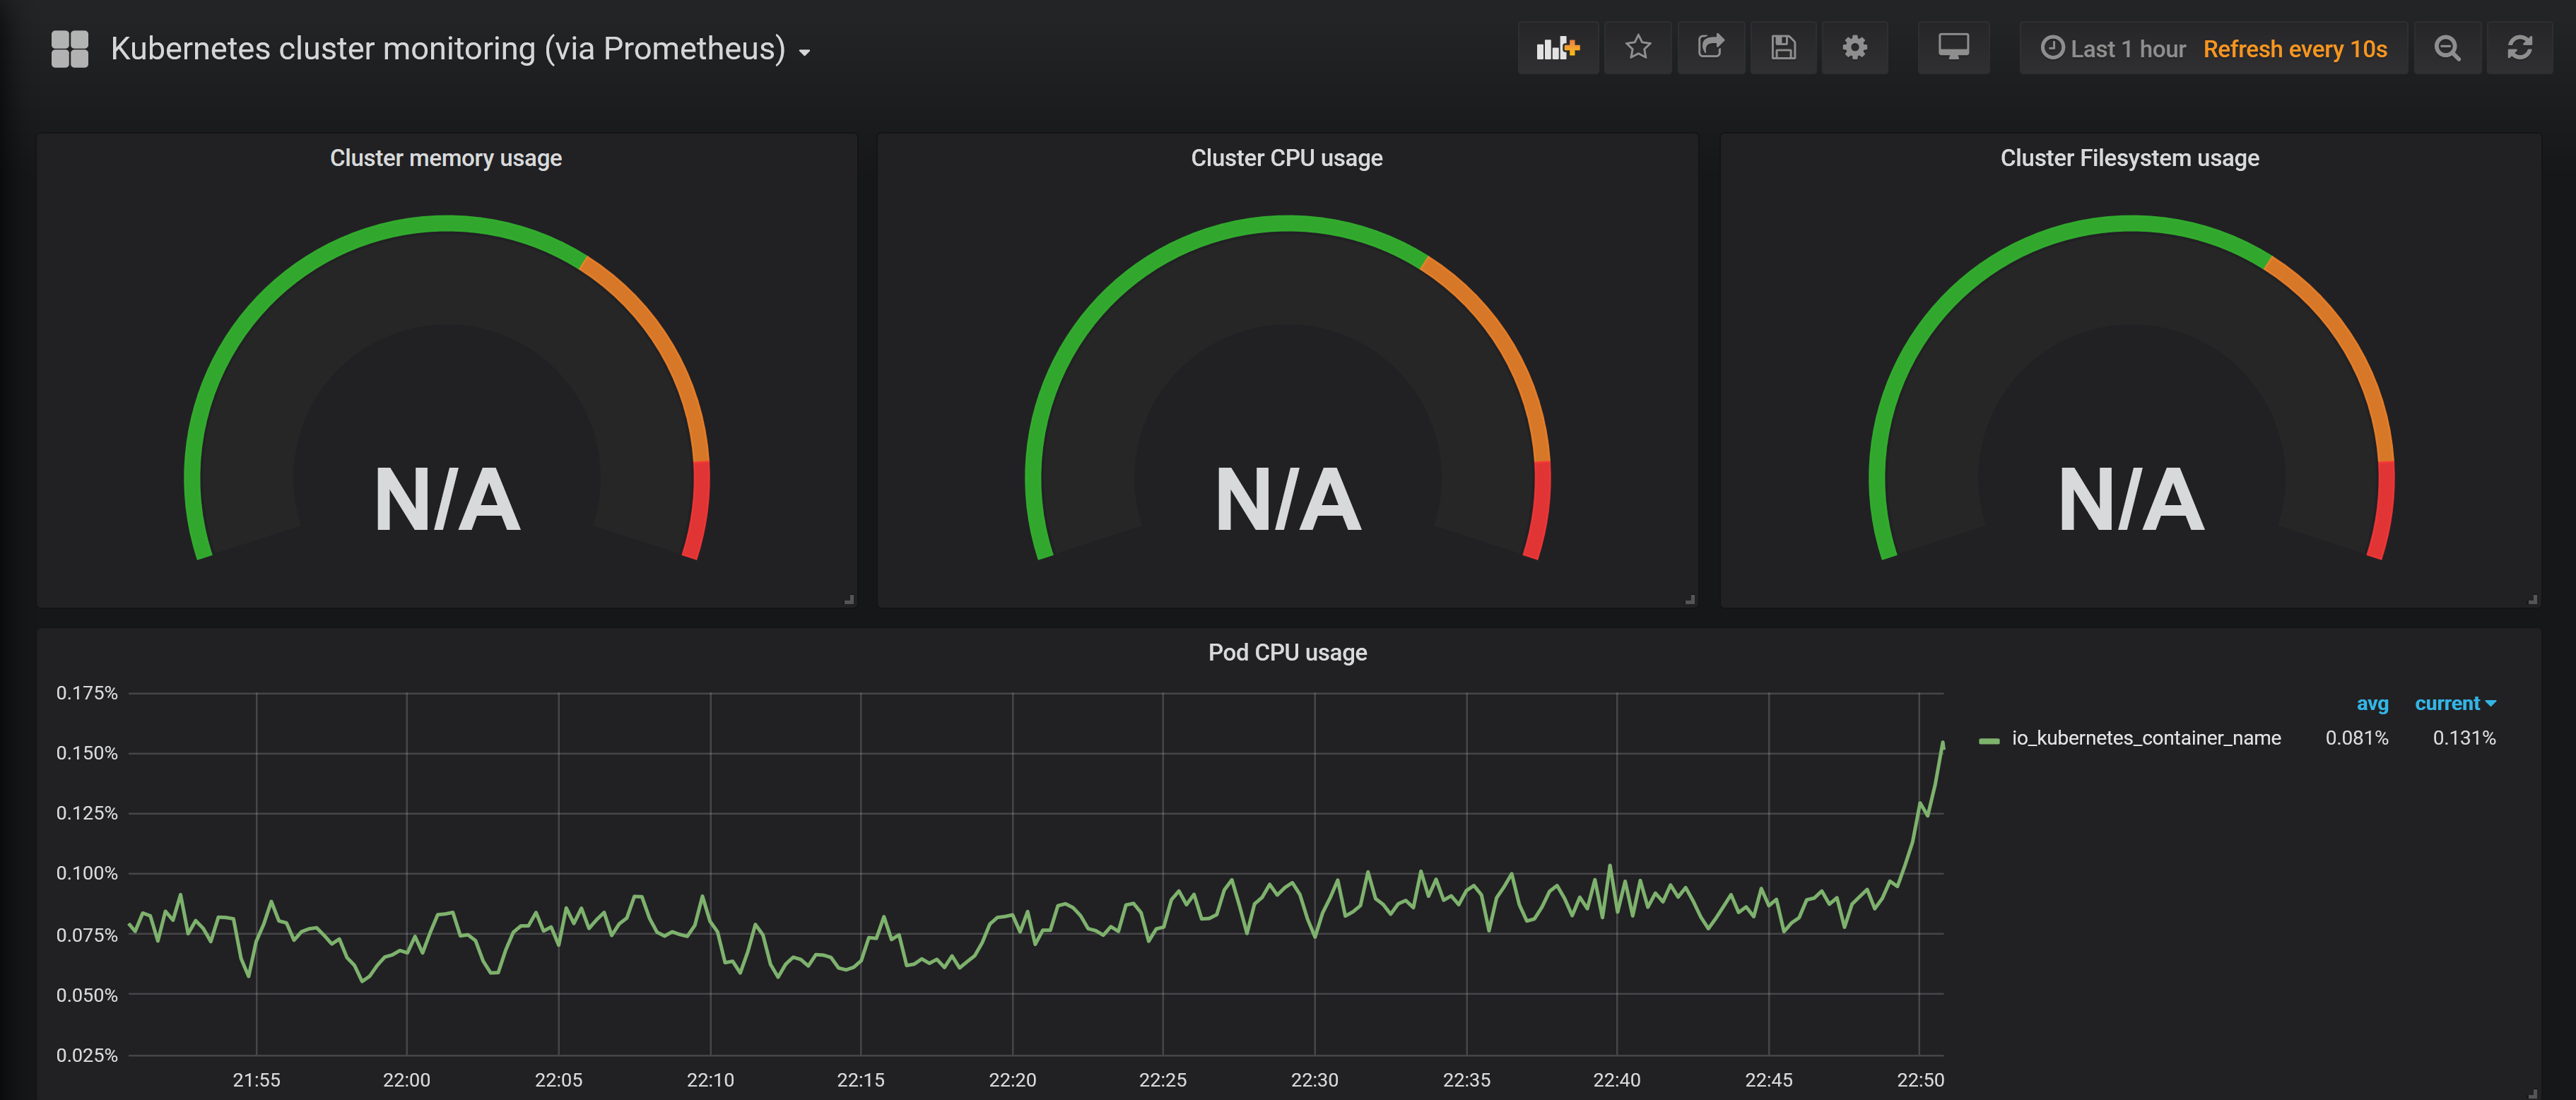Refresh the dashboard now
2576x1100 pixels.
pyautogui.click(x=2519, y=48)
